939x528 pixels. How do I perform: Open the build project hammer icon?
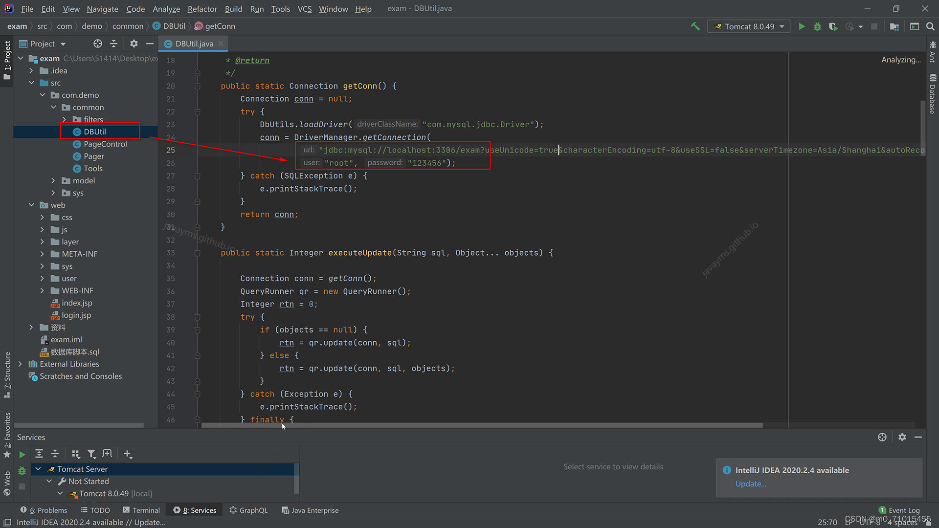(x=696, y=26)
